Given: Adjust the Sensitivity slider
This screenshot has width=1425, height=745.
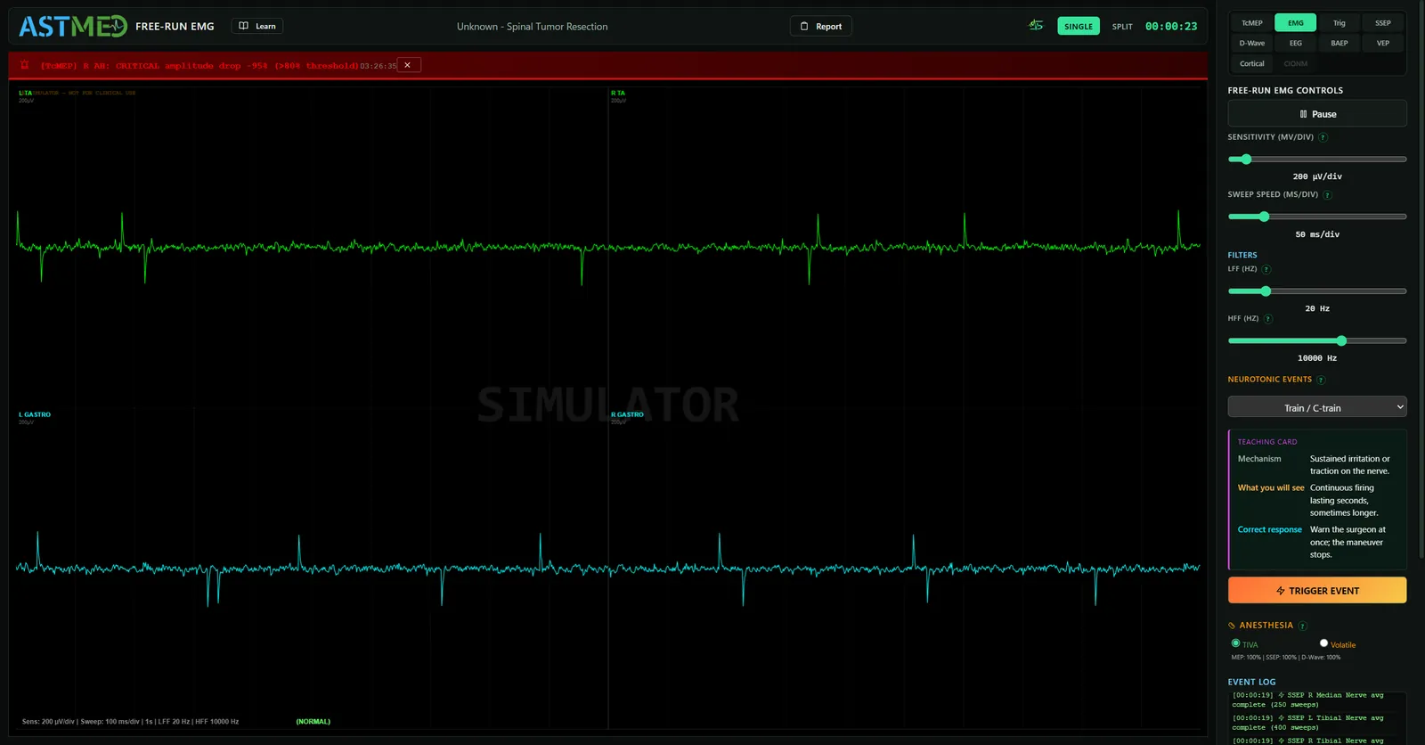Looking at the screenshot, I should point(1317,160).
